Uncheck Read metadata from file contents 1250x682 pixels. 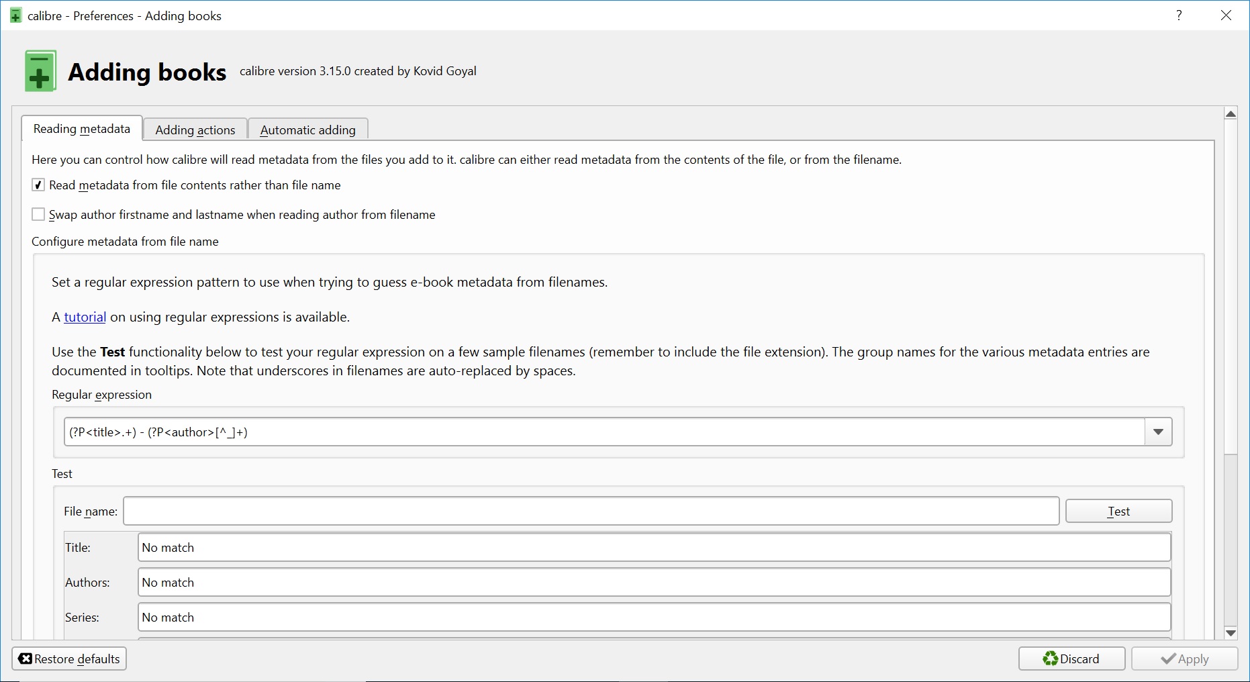coord(38,185)
